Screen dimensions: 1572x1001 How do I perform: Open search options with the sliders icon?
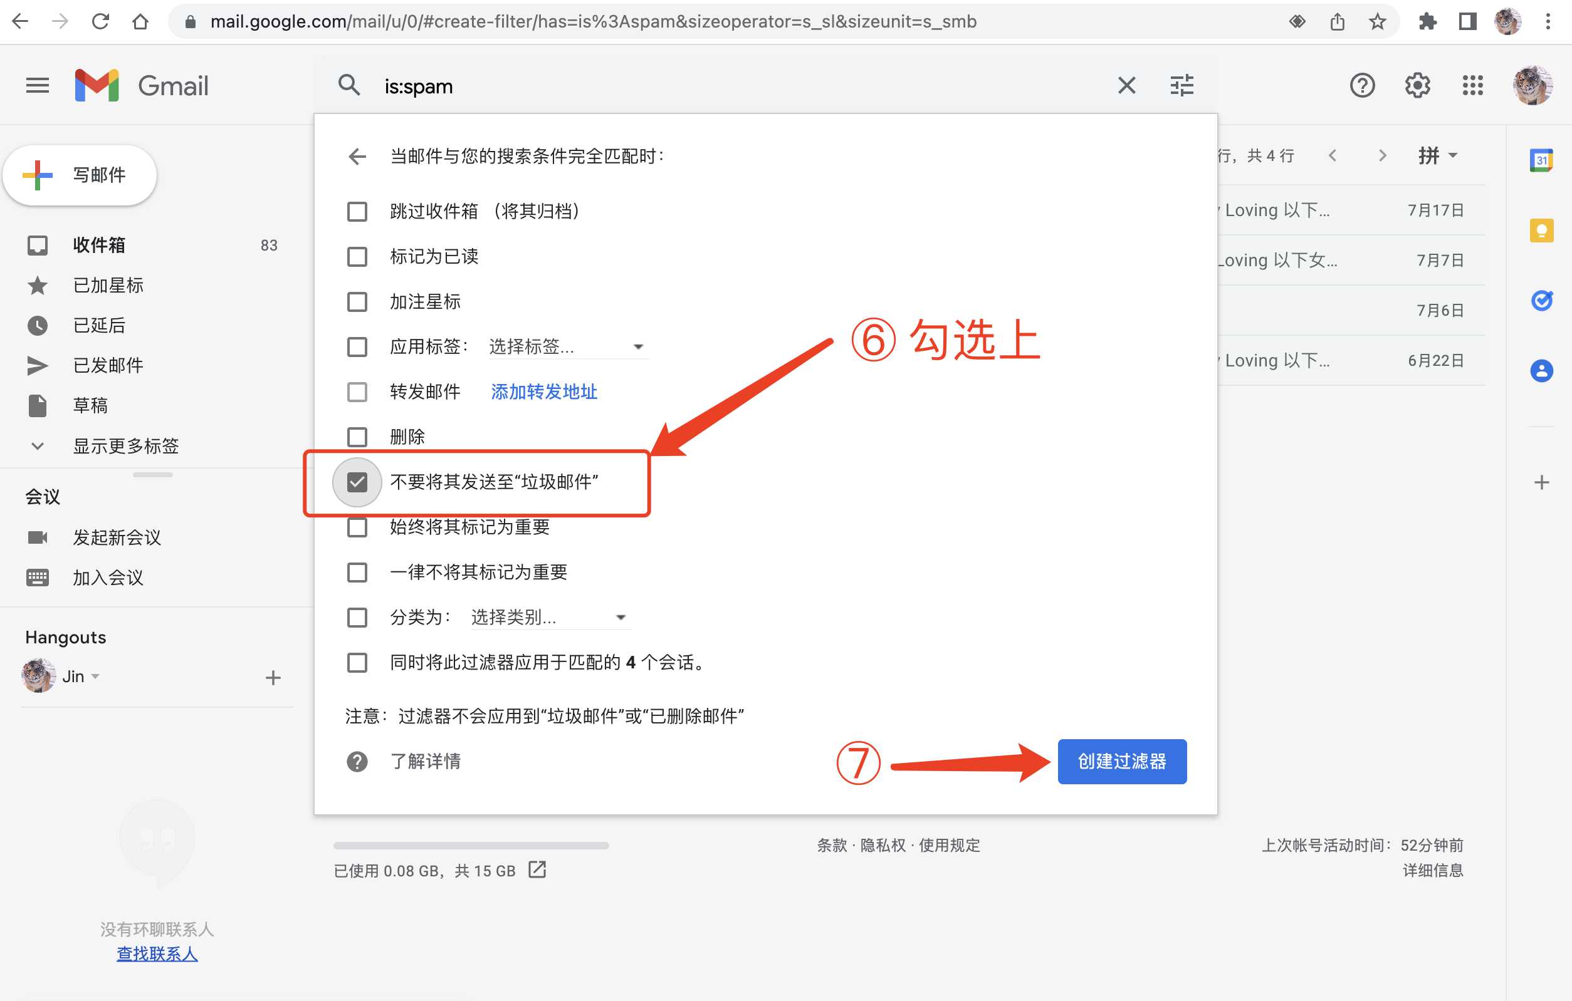coord(1182,85)
